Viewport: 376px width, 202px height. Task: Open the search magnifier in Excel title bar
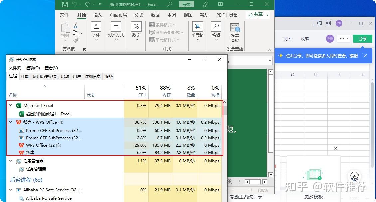pyautogui.click(x=170, y=4)
